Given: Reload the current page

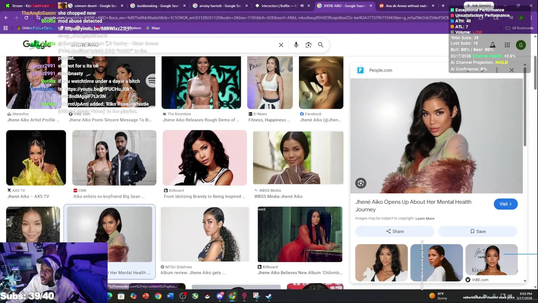Looking at the screenshot, I should [x=26, y=18].
